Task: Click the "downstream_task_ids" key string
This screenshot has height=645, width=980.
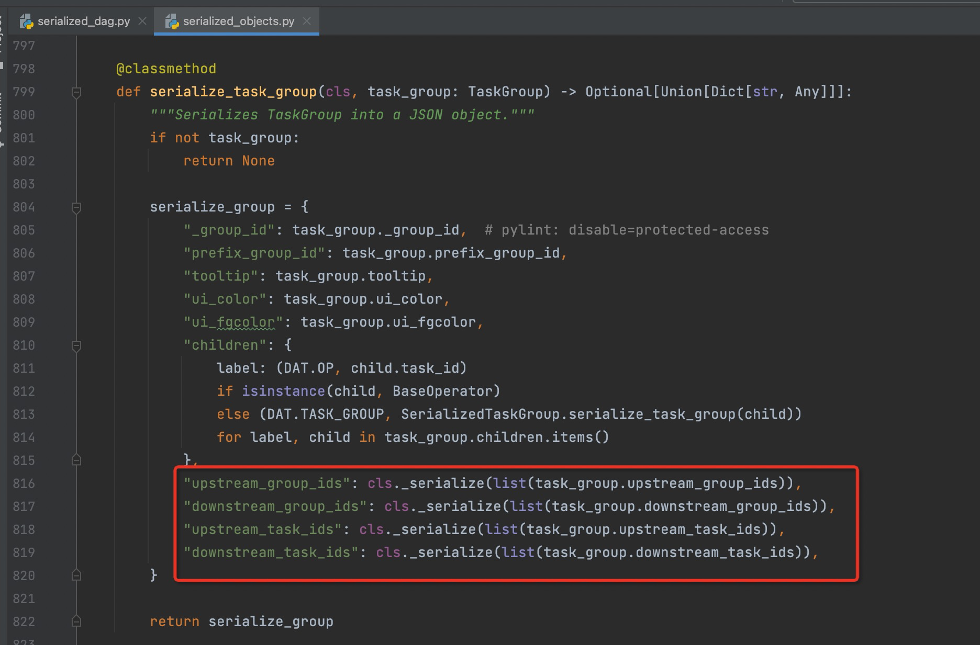Action: [271, 552]
